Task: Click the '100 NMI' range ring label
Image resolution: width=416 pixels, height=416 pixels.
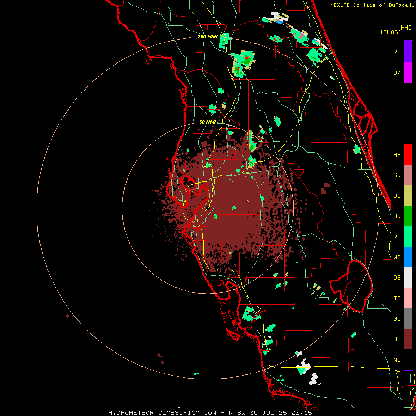Action: 208,37
